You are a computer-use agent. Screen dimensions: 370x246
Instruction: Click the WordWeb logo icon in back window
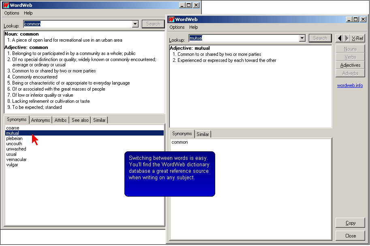coord(6,5)
